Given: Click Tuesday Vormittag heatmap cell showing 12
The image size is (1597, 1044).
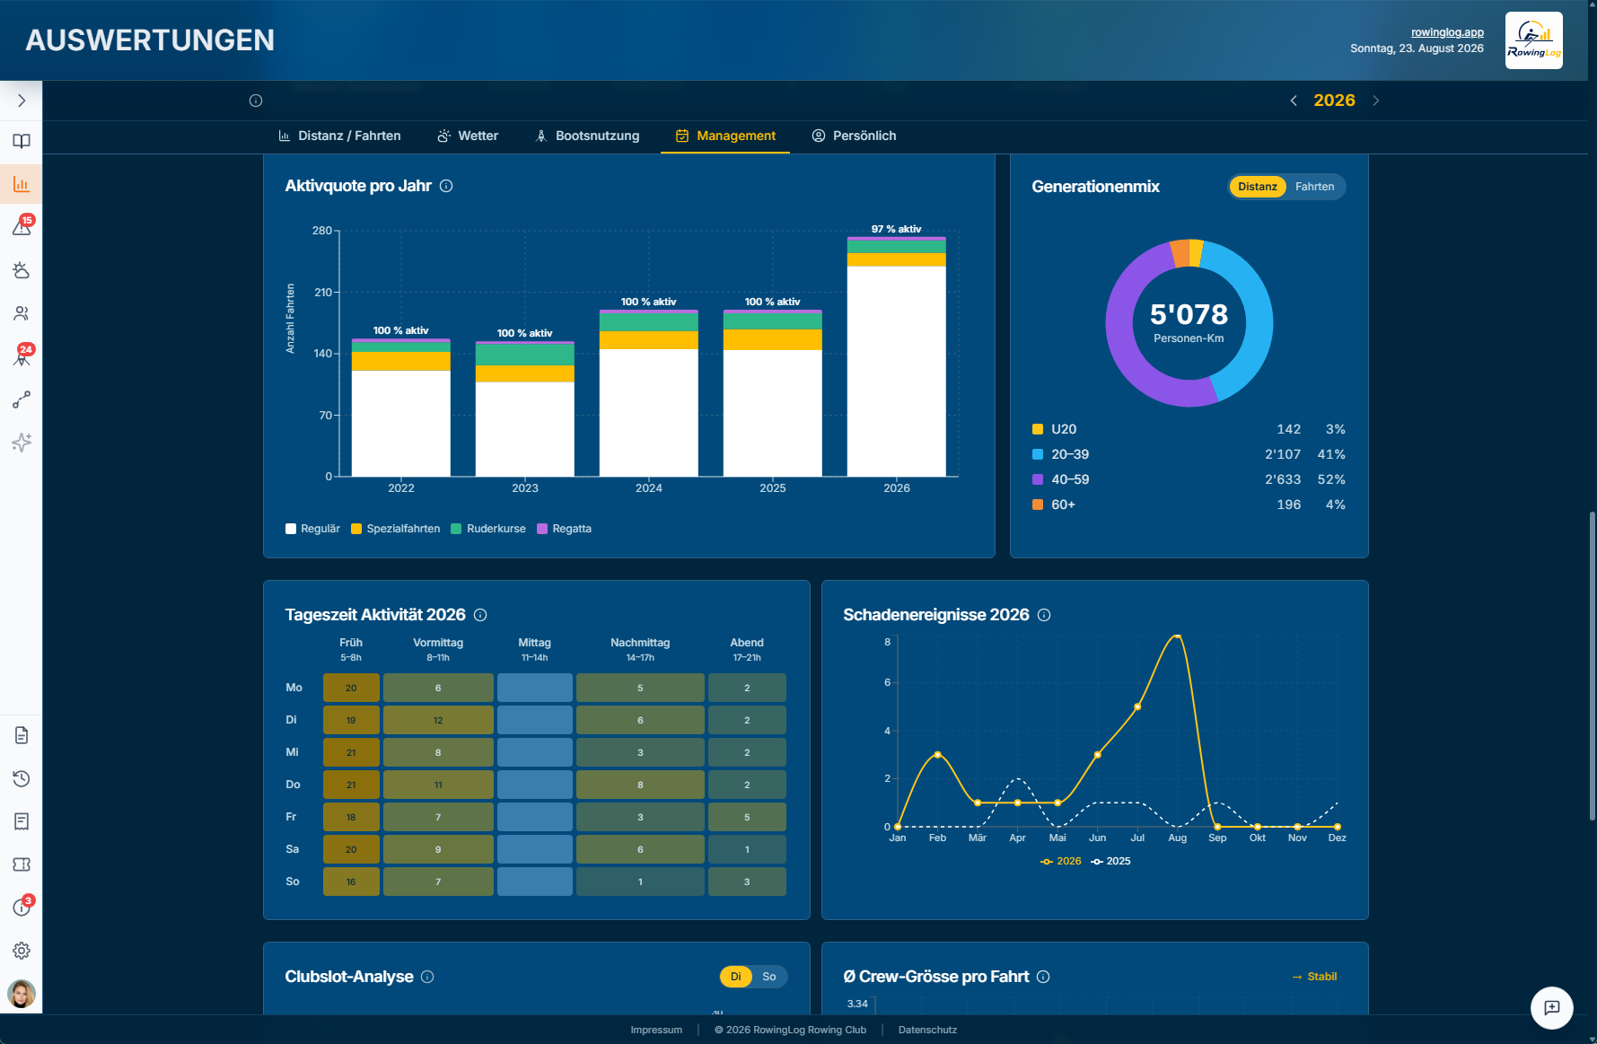Looking at the screenshot, I should (x=438, y=720).
